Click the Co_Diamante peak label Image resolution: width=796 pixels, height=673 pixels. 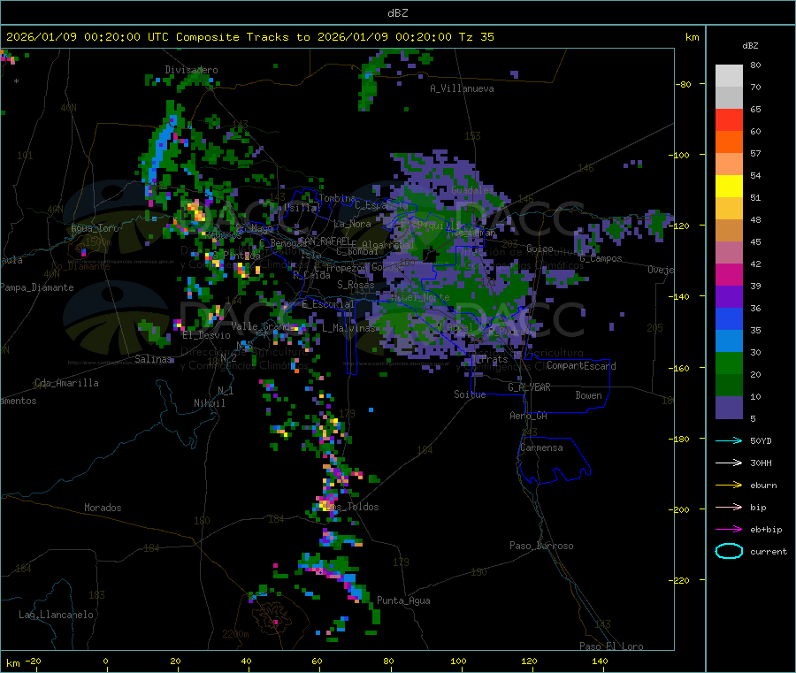(x=80, y=266)
